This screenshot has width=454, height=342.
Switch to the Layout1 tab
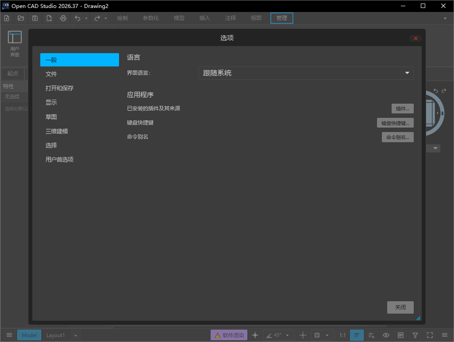(56, 335)
